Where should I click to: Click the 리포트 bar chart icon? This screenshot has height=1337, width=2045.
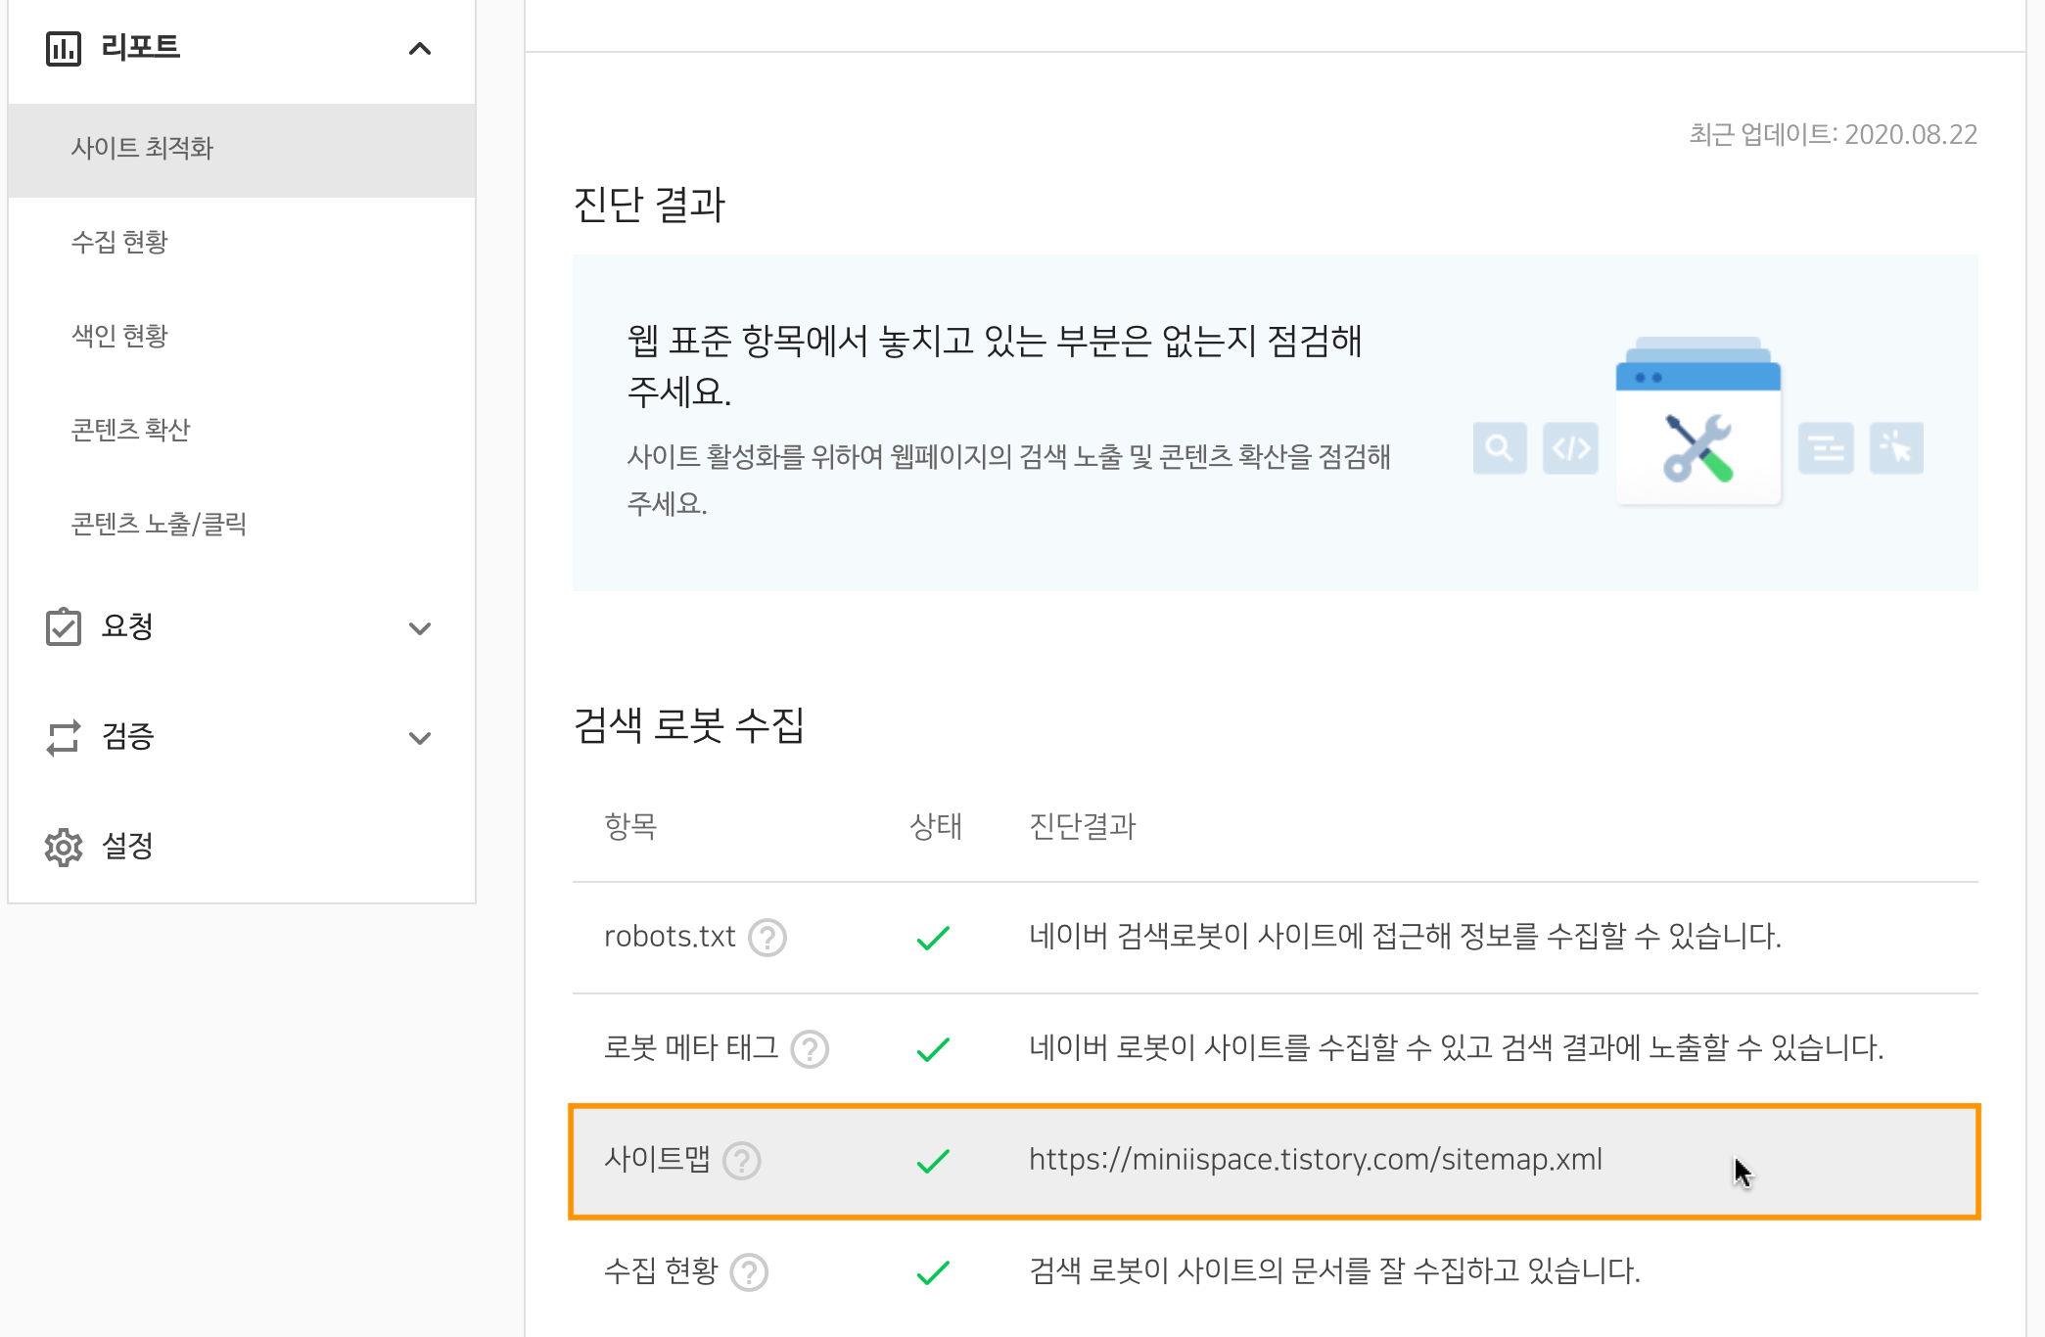point(64,48)
